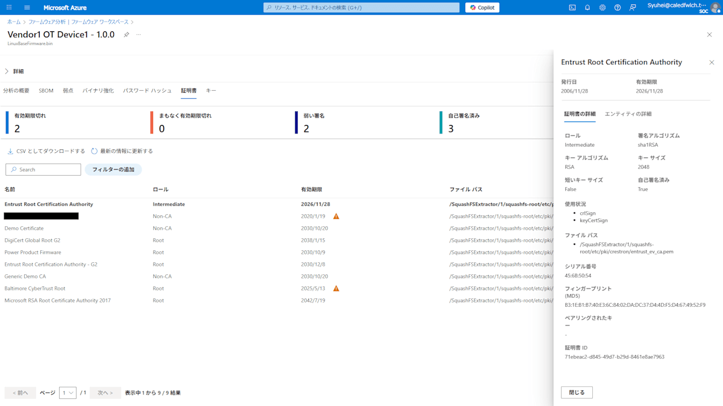Sort by ロール column header

click(x=160, y=189)
